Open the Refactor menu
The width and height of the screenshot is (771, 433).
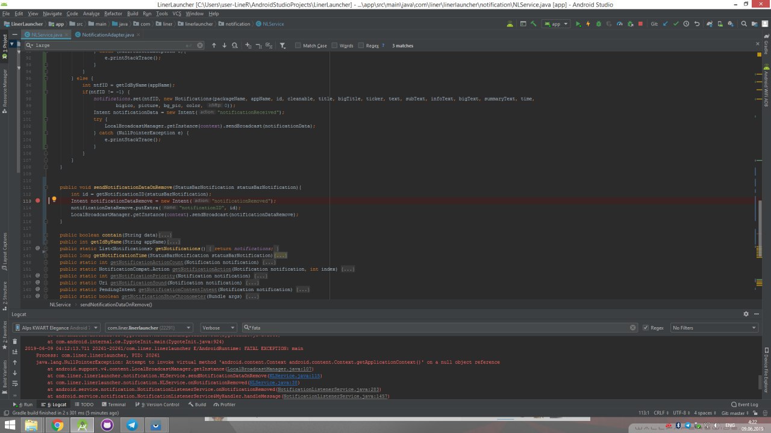(x=113, y=13)
